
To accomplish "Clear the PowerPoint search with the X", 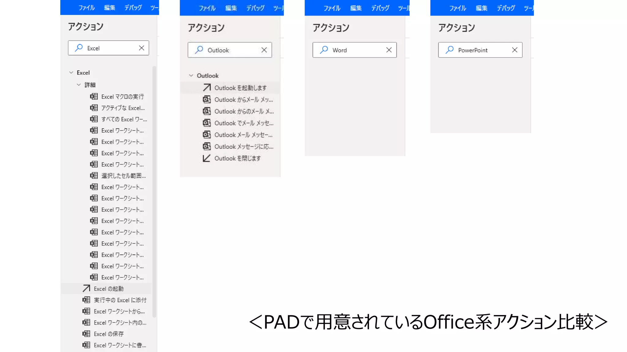I will click(515, 50).
